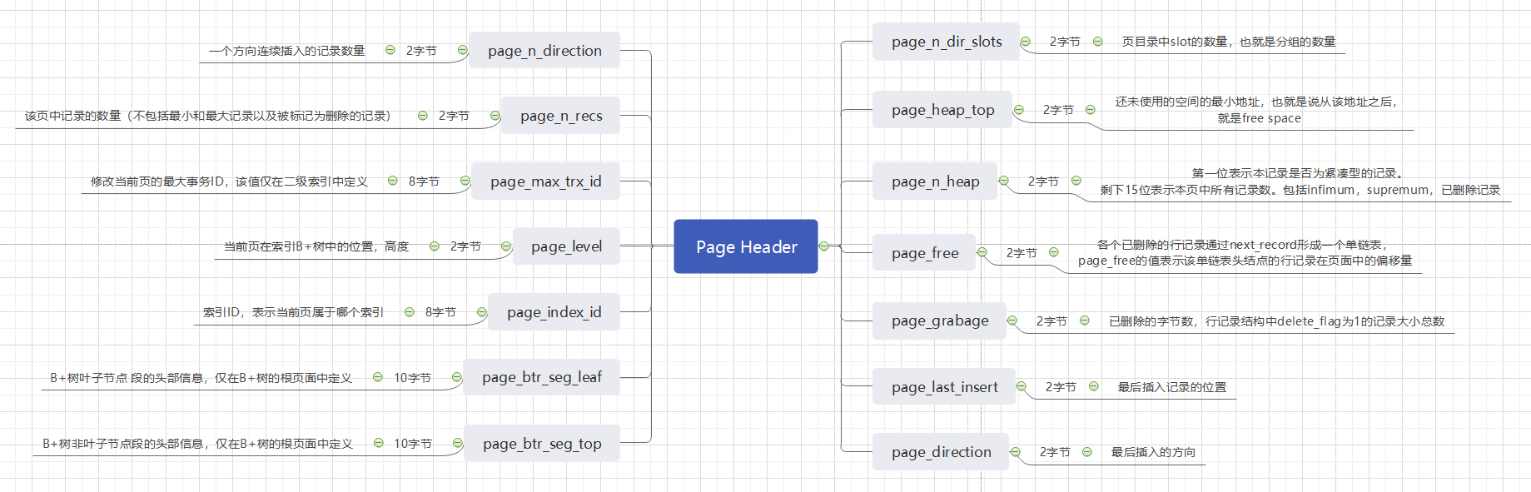Collapse toggle attached to page_free node

click(x=982, y=252)
